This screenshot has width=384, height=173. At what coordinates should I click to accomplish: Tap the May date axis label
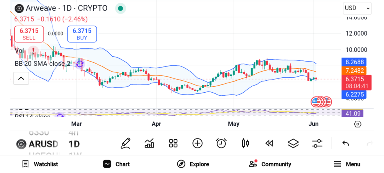(x=234, y=124)
